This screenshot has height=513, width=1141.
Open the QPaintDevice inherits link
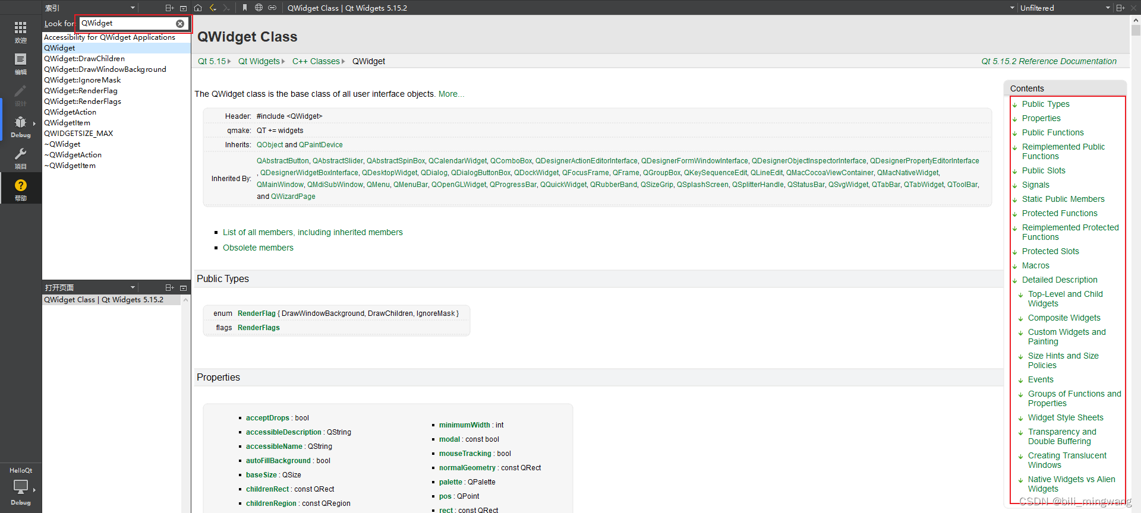[321, 145]
